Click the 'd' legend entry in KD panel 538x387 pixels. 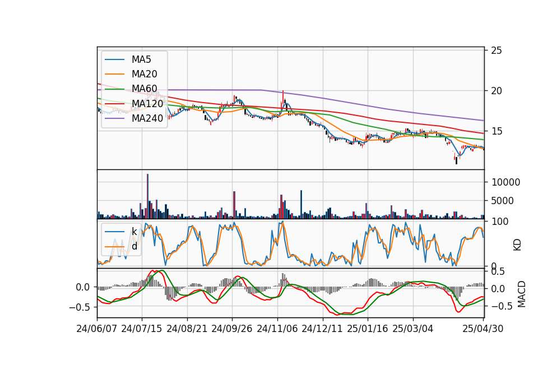pyautogui.click(x=134, y=246)
